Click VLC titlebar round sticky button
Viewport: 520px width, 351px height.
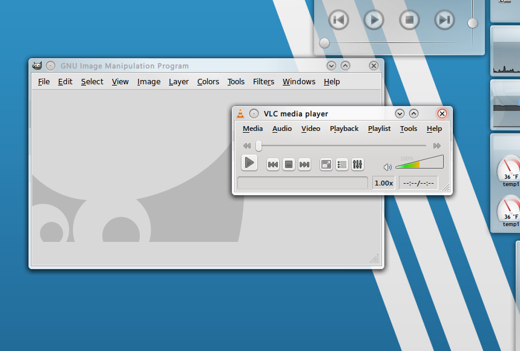pyautogui.click(x=254, y=114)
